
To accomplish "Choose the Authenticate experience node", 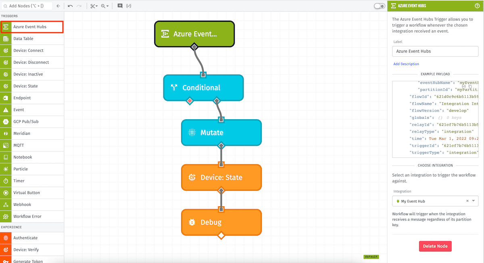I will point(32,238).
